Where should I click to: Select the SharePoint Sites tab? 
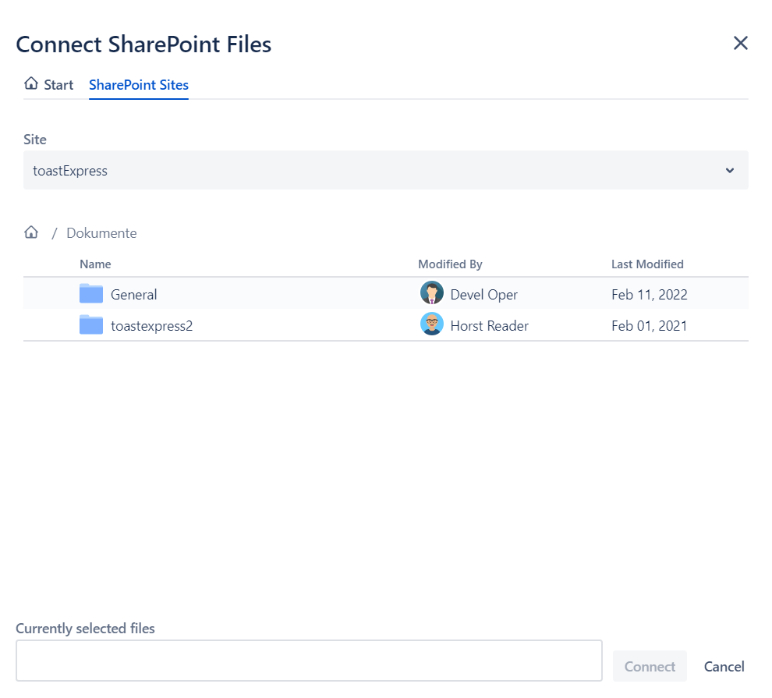(x=139, y=85)
